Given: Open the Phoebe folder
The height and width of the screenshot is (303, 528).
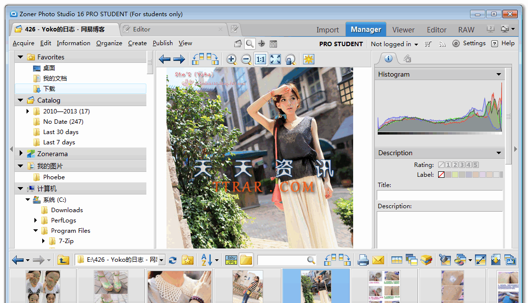Looking at the screenshot, I should click(x=54, y=177).
